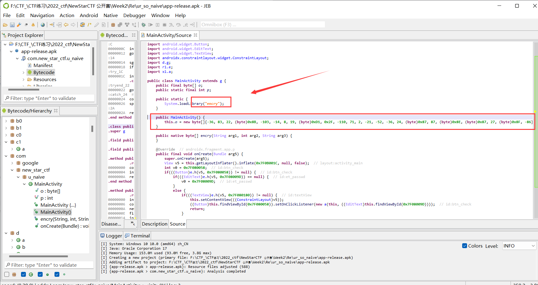Expand the Bytecode node in Project Explorer
538x285 pixels.
click(x=23, y=72)
